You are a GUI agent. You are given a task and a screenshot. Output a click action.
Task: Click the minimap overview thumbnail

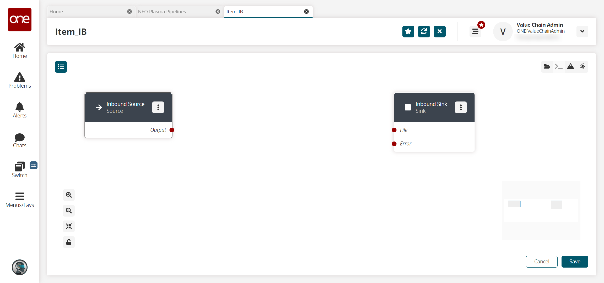point(541,211)
